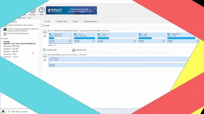Click the Refresh arrows icon
This screenshot has height=114, width=204.
(43, 25)
